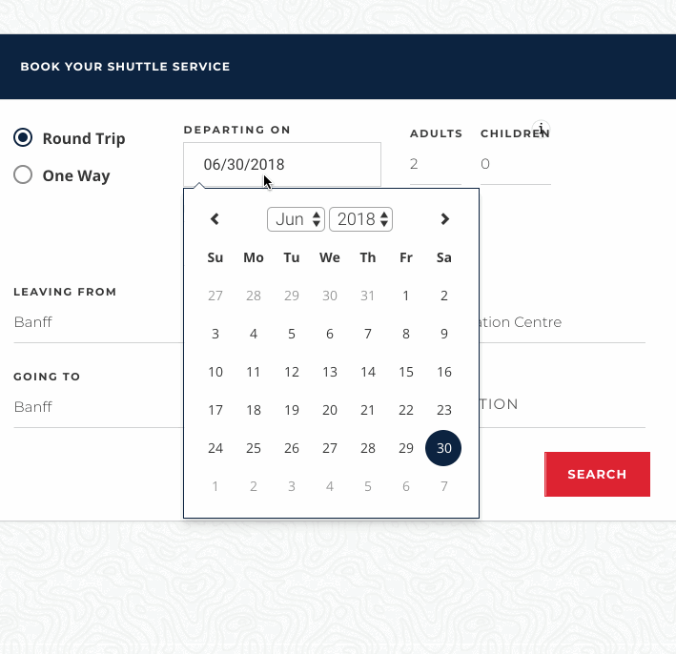Open the Leaving From Banff selector
Screen dimensions: 676x654
(95, 322)
